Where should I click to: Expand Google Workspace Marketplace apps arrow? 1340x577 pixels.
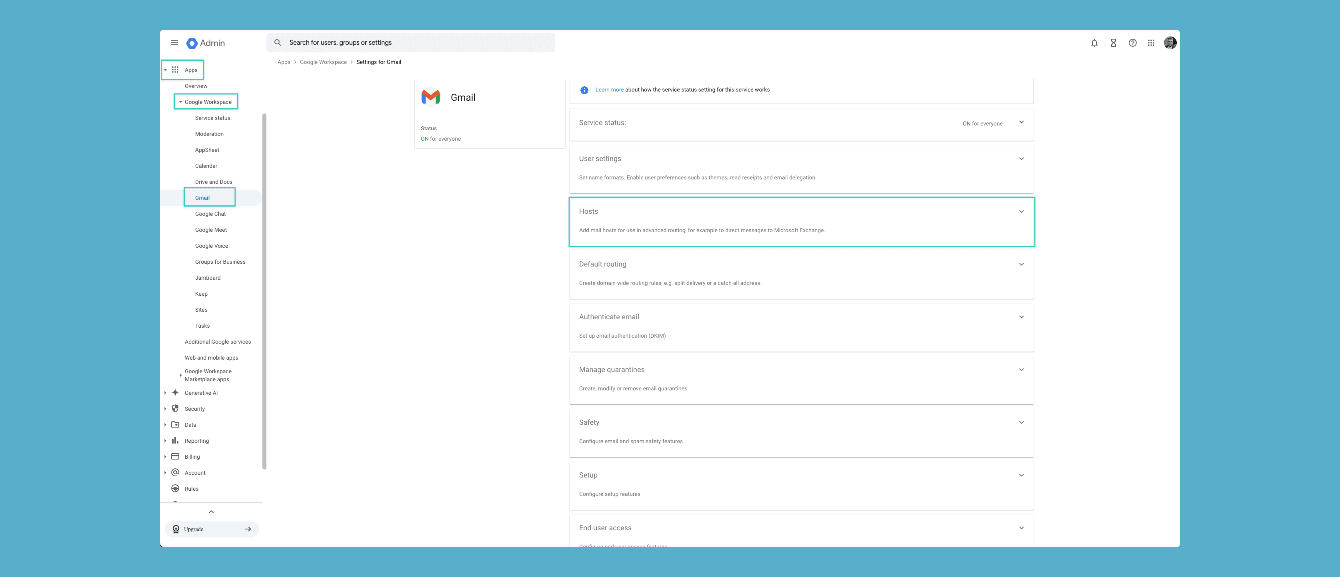coord(180,375)
